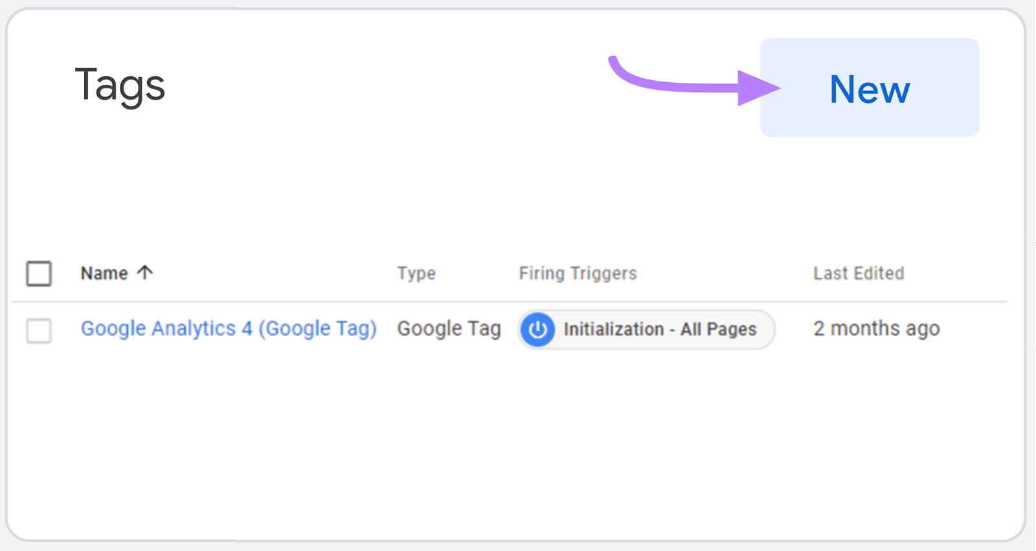
Task: Click the Type column header to reorder
Action: [x=416, y=273]
